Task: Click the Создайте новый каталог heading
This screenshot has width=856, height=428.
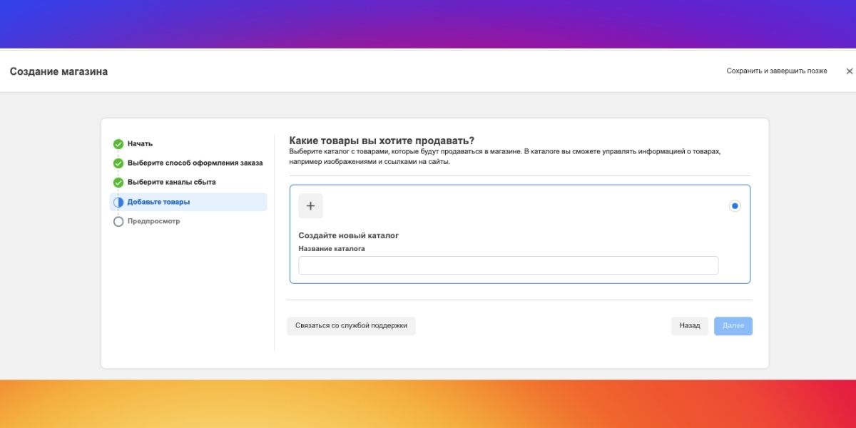Action: [348, 235]
